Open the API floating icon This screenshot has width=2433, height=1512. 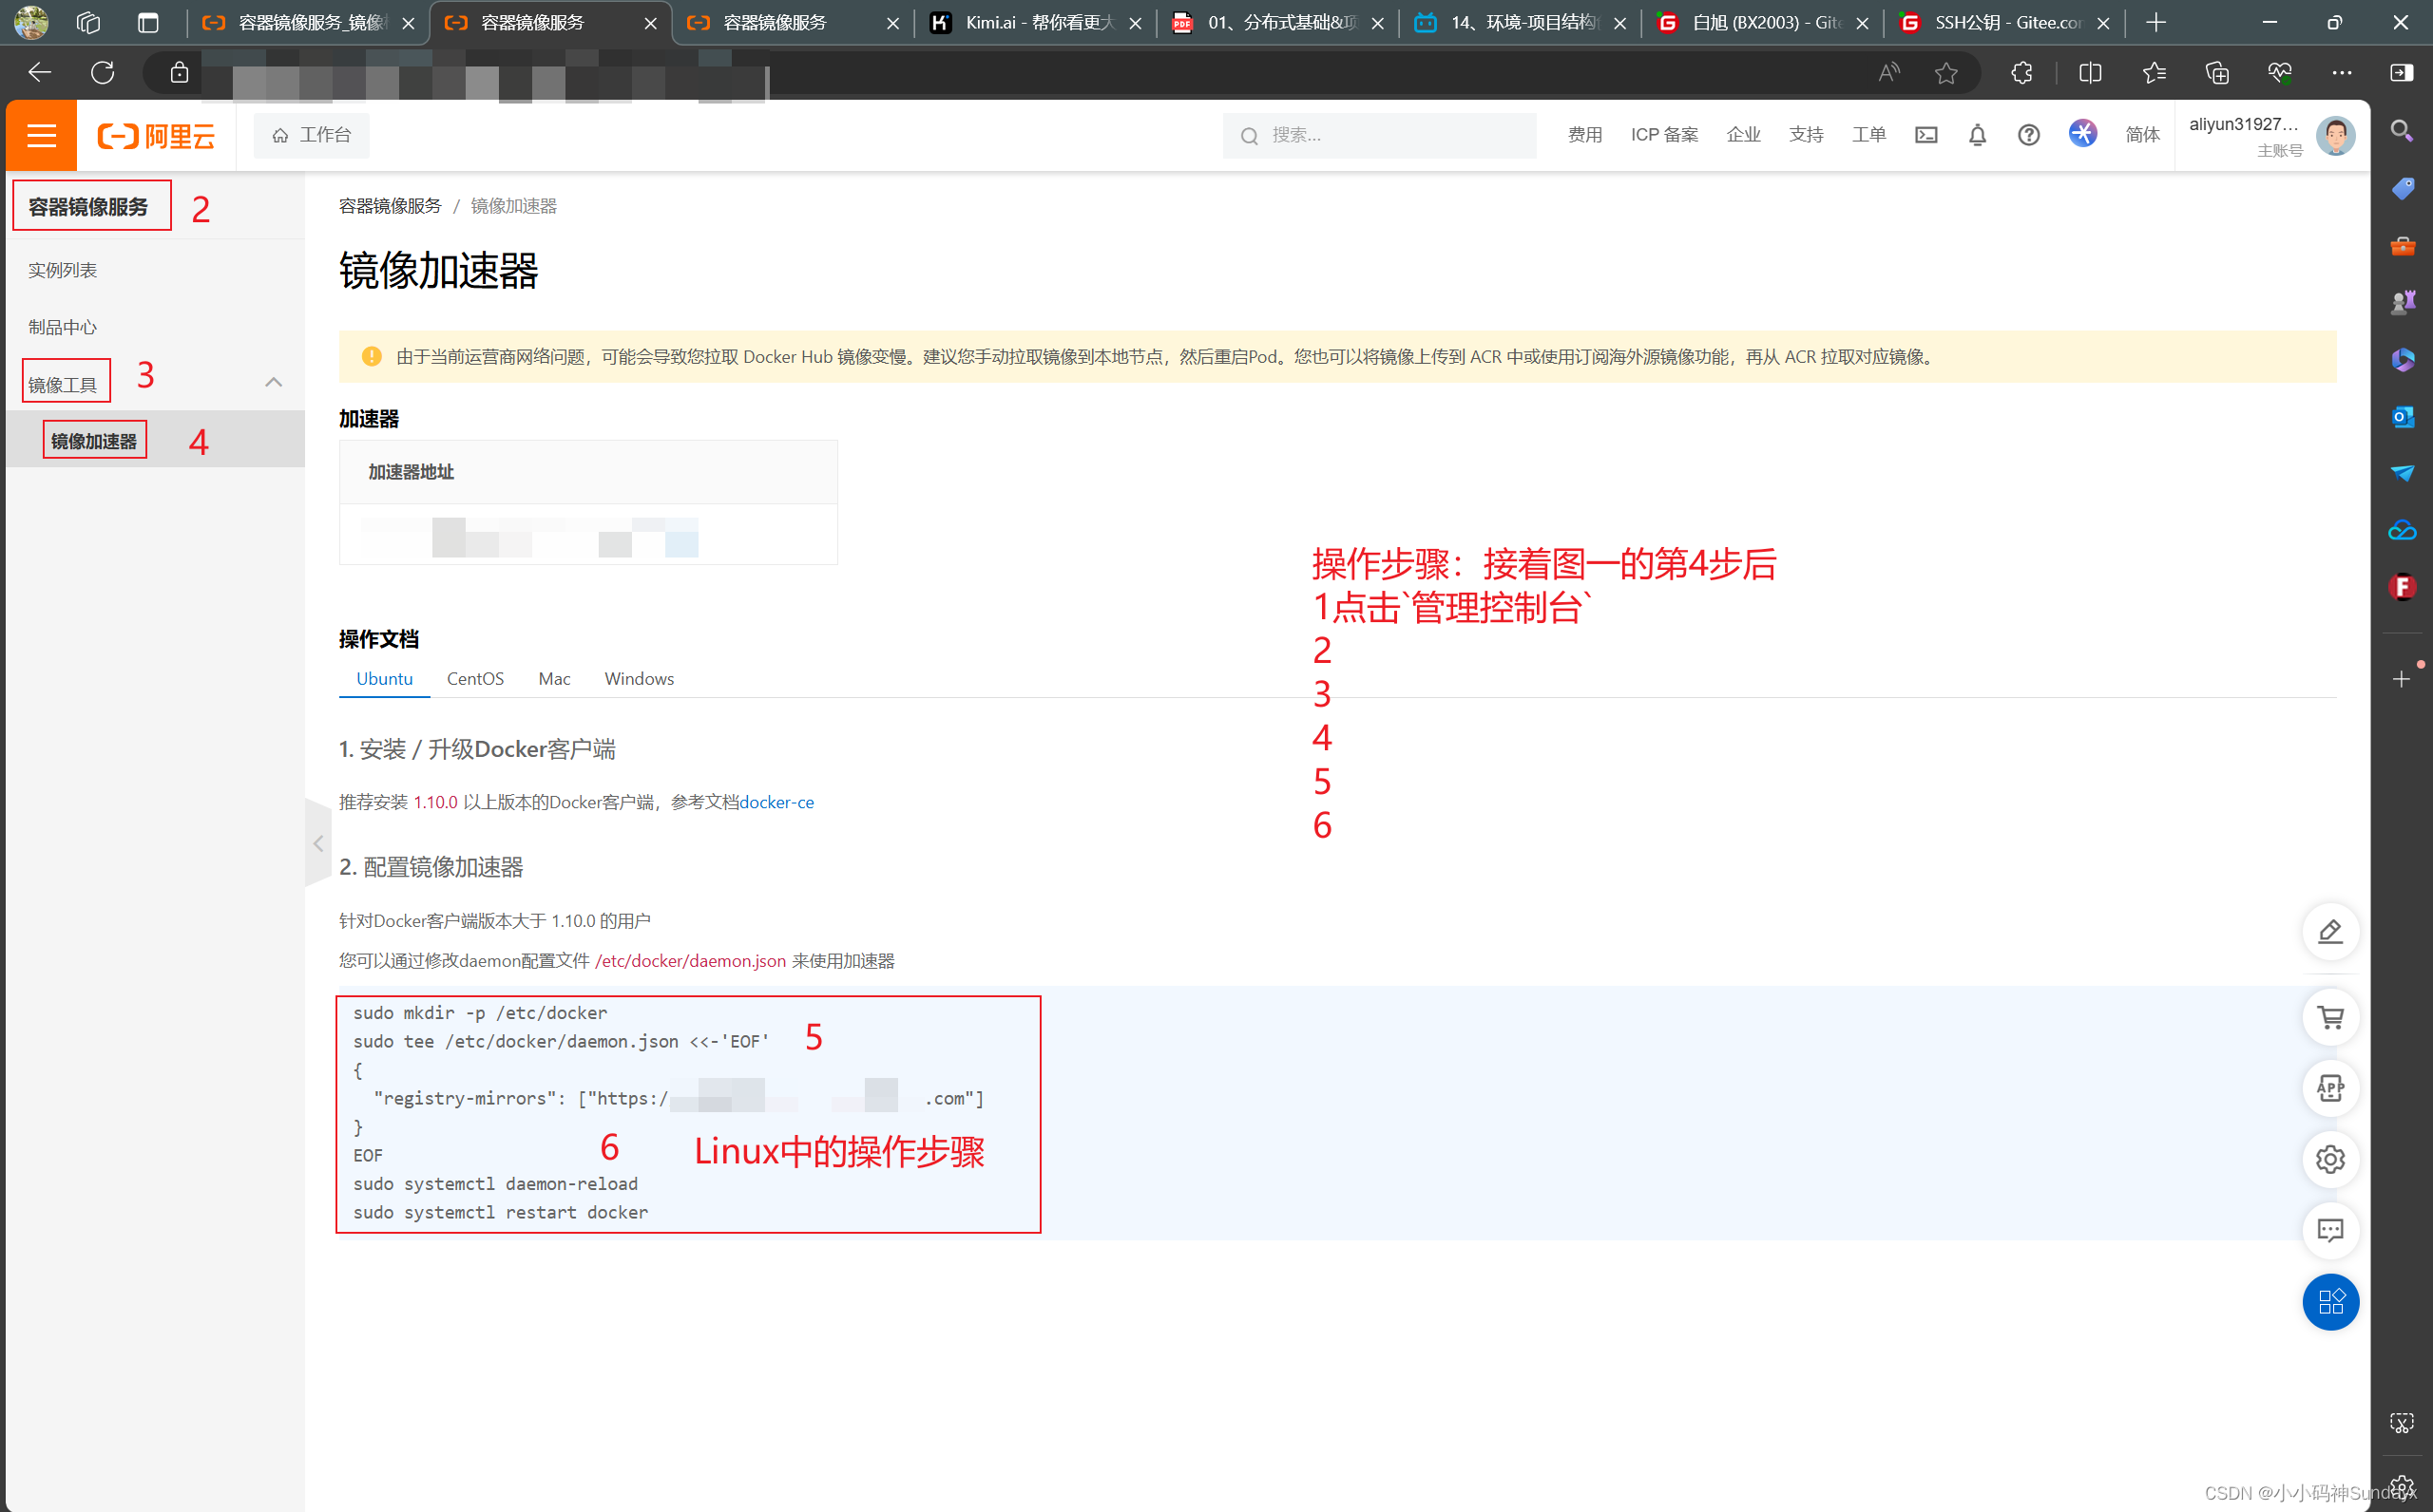tap(2330, 1088)
